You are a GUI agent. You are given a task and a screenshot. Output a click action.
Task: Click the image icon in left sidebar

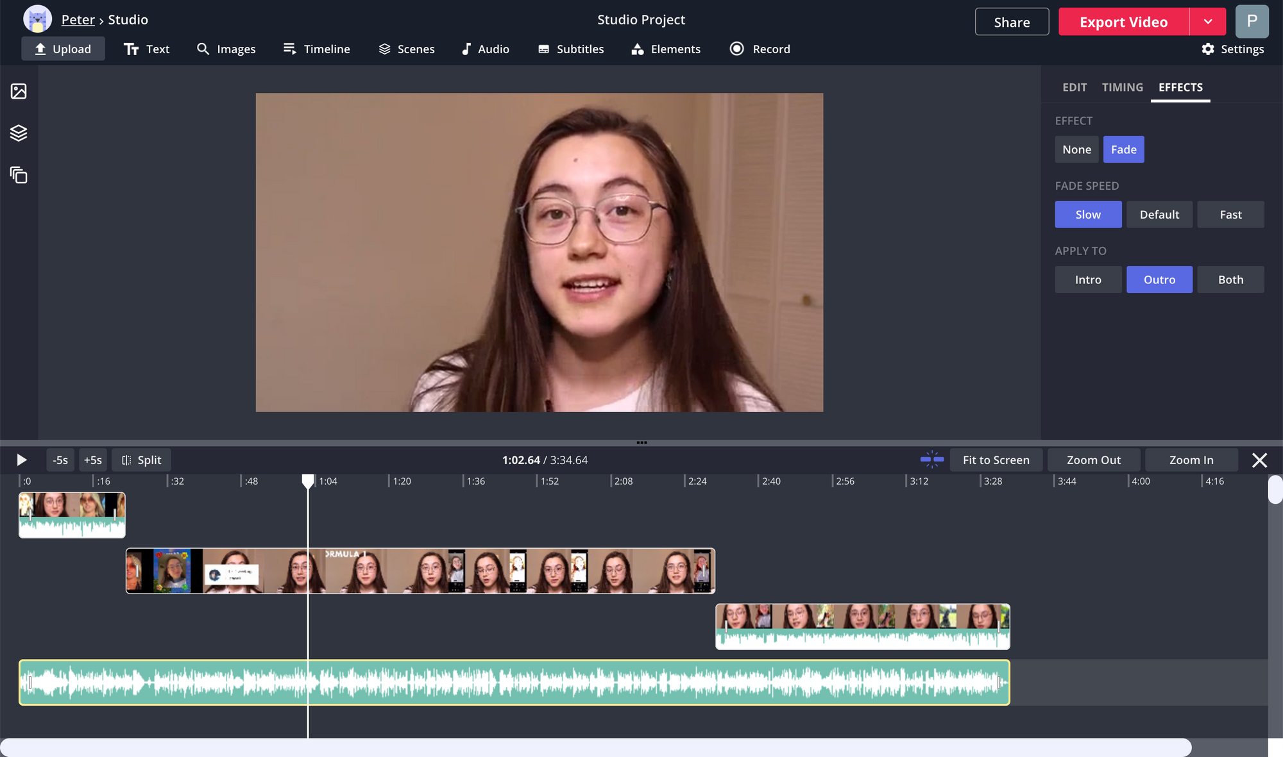point(19,91)
